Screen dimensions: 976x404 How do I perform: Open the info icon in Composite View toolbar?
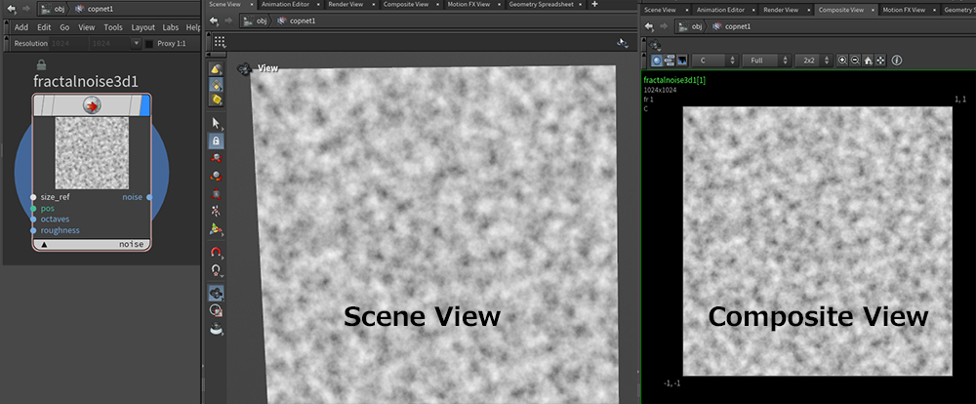pyautogui.click(x=897, y=61)
